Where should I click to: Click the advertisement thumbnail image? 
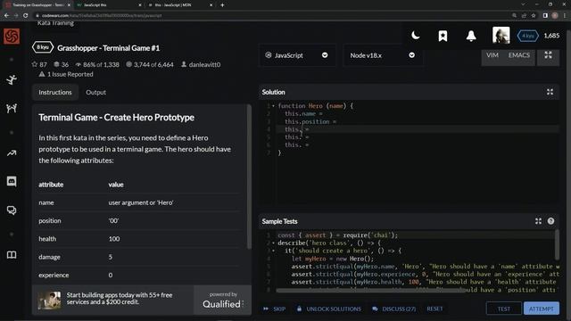tap(50, 300)
